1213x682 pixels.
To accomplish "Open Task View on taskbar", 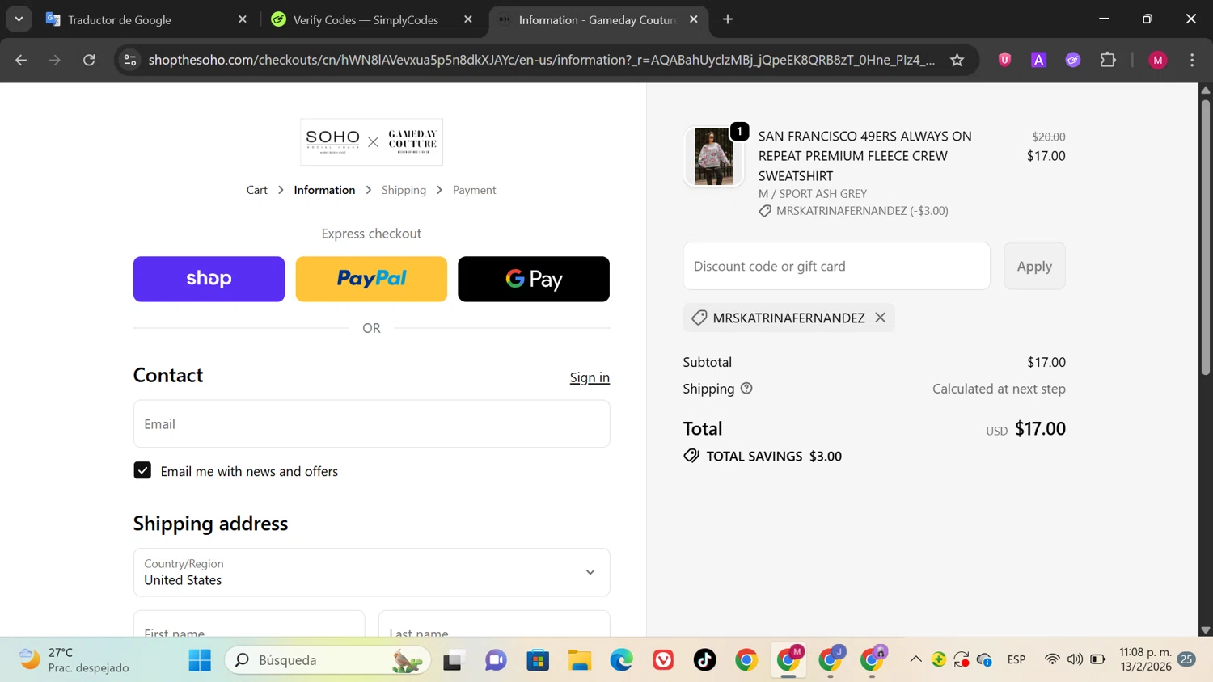I will coord(454,660).
